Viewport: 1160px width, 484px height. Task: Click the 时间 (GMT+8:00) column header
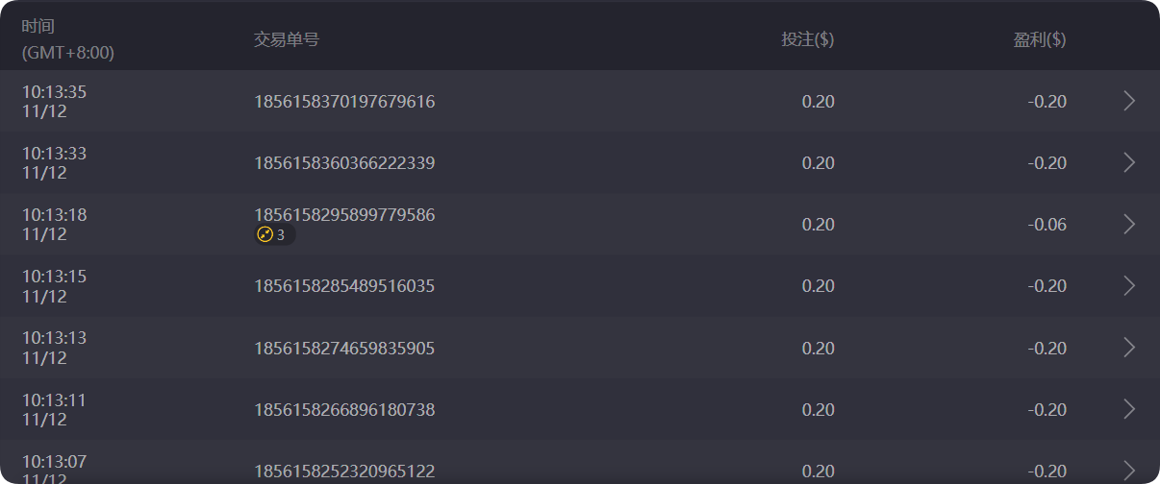pyautogui.click(x=67, y=39)
